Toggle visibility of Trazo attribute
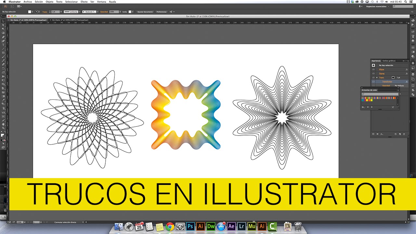The image size is (416, 234). (x=373, y=78)
